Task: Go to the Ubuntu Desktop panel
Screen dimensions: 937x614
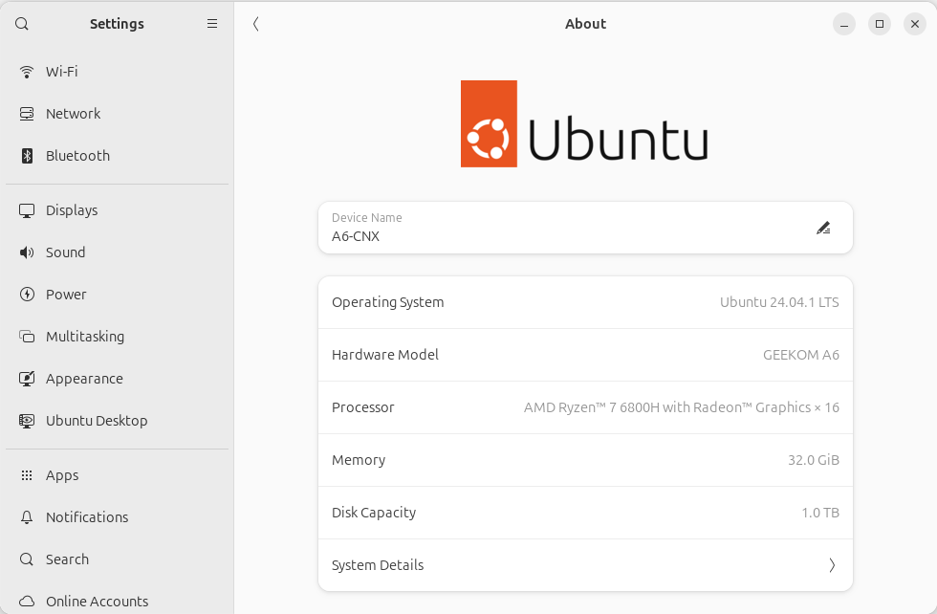Action: (117, 421)
